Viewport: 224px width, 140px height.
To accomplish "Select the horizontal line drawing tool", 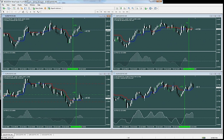I will [16, 12].
